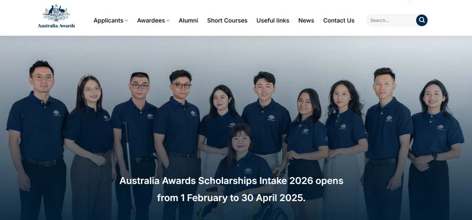
Task: Expand the Awardees dropdown chevron
Action: 168,21
